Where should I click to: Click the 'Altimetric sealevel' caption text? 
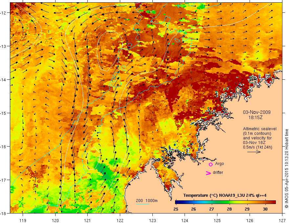260,129
